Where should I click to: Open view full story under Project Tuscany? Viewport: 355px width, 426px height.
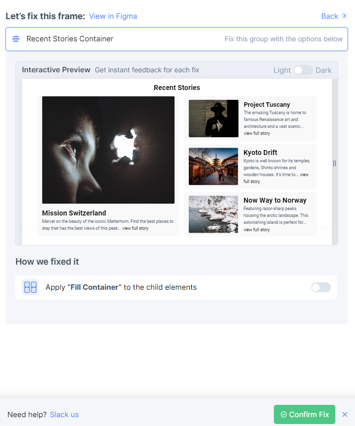[257, 133]
